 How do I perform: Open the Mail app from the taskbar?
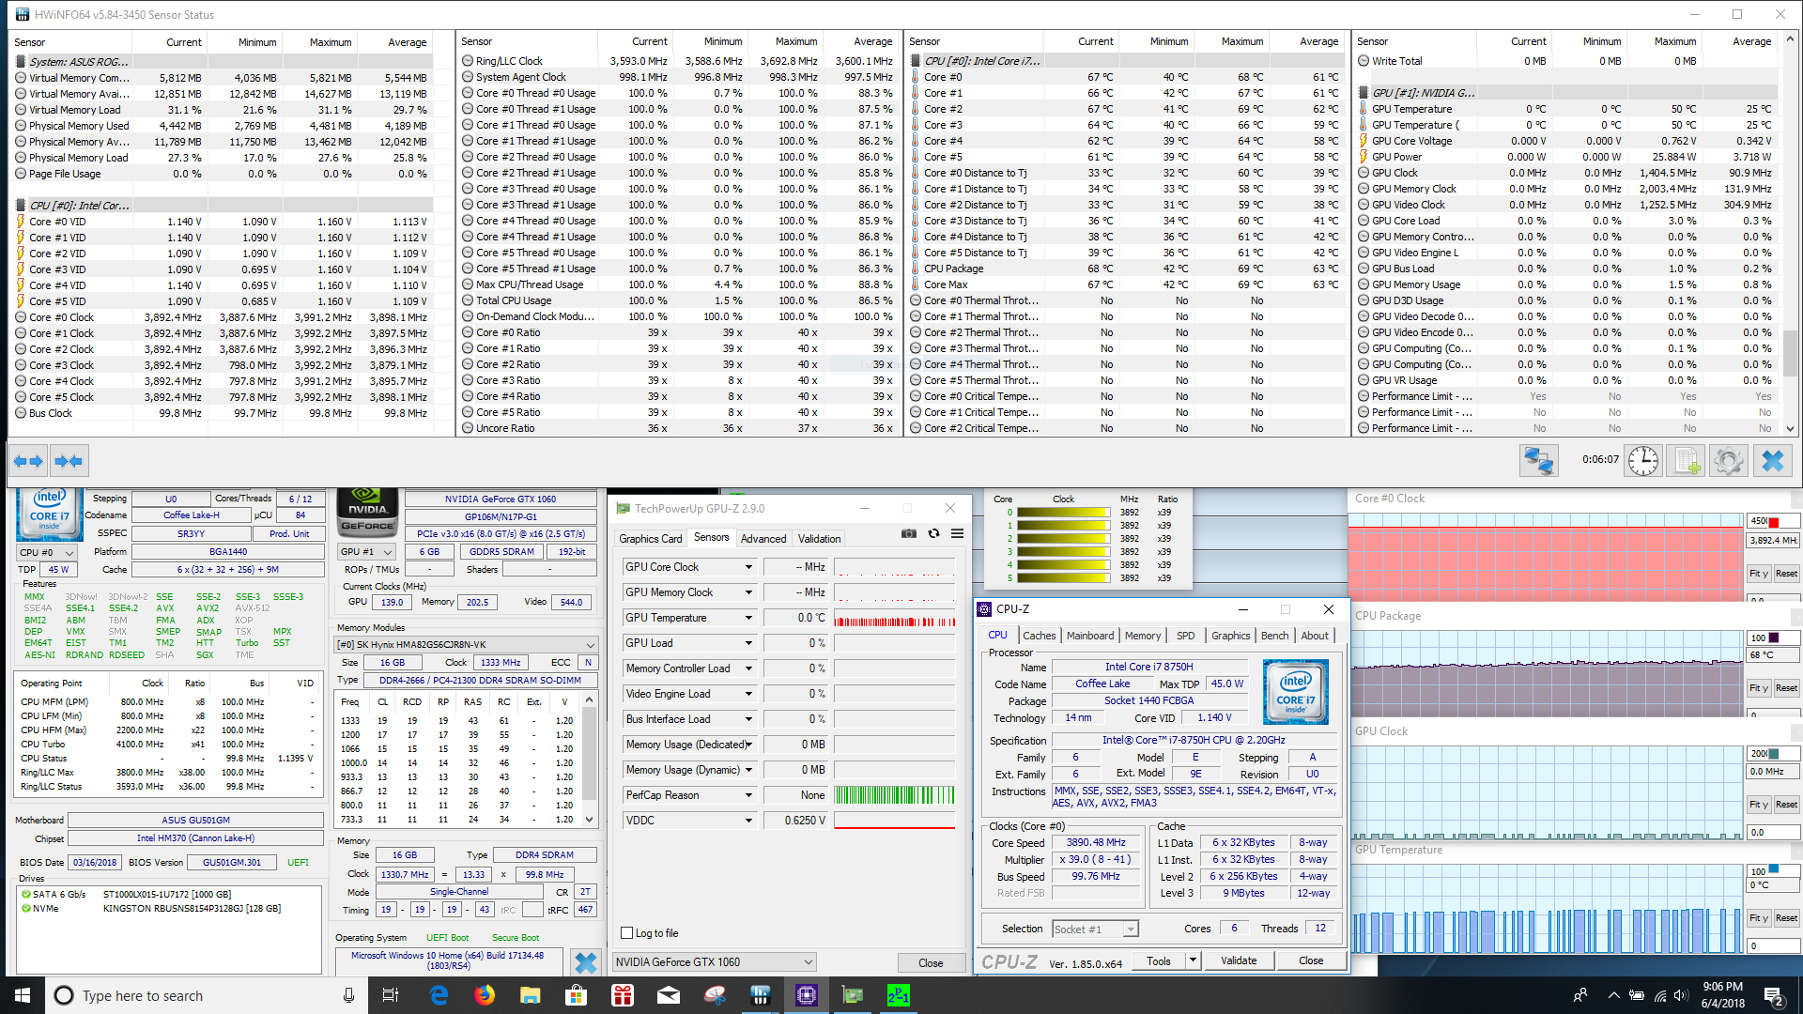coord(669,995)
